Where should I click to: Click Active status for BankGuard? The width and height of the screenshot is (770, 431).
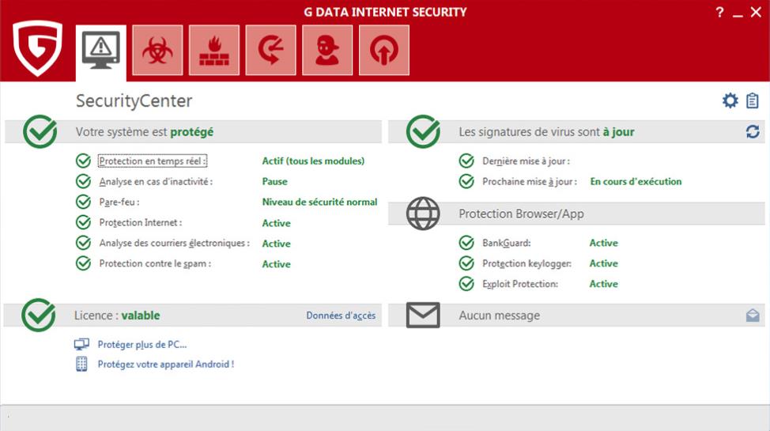click(603, 243)
